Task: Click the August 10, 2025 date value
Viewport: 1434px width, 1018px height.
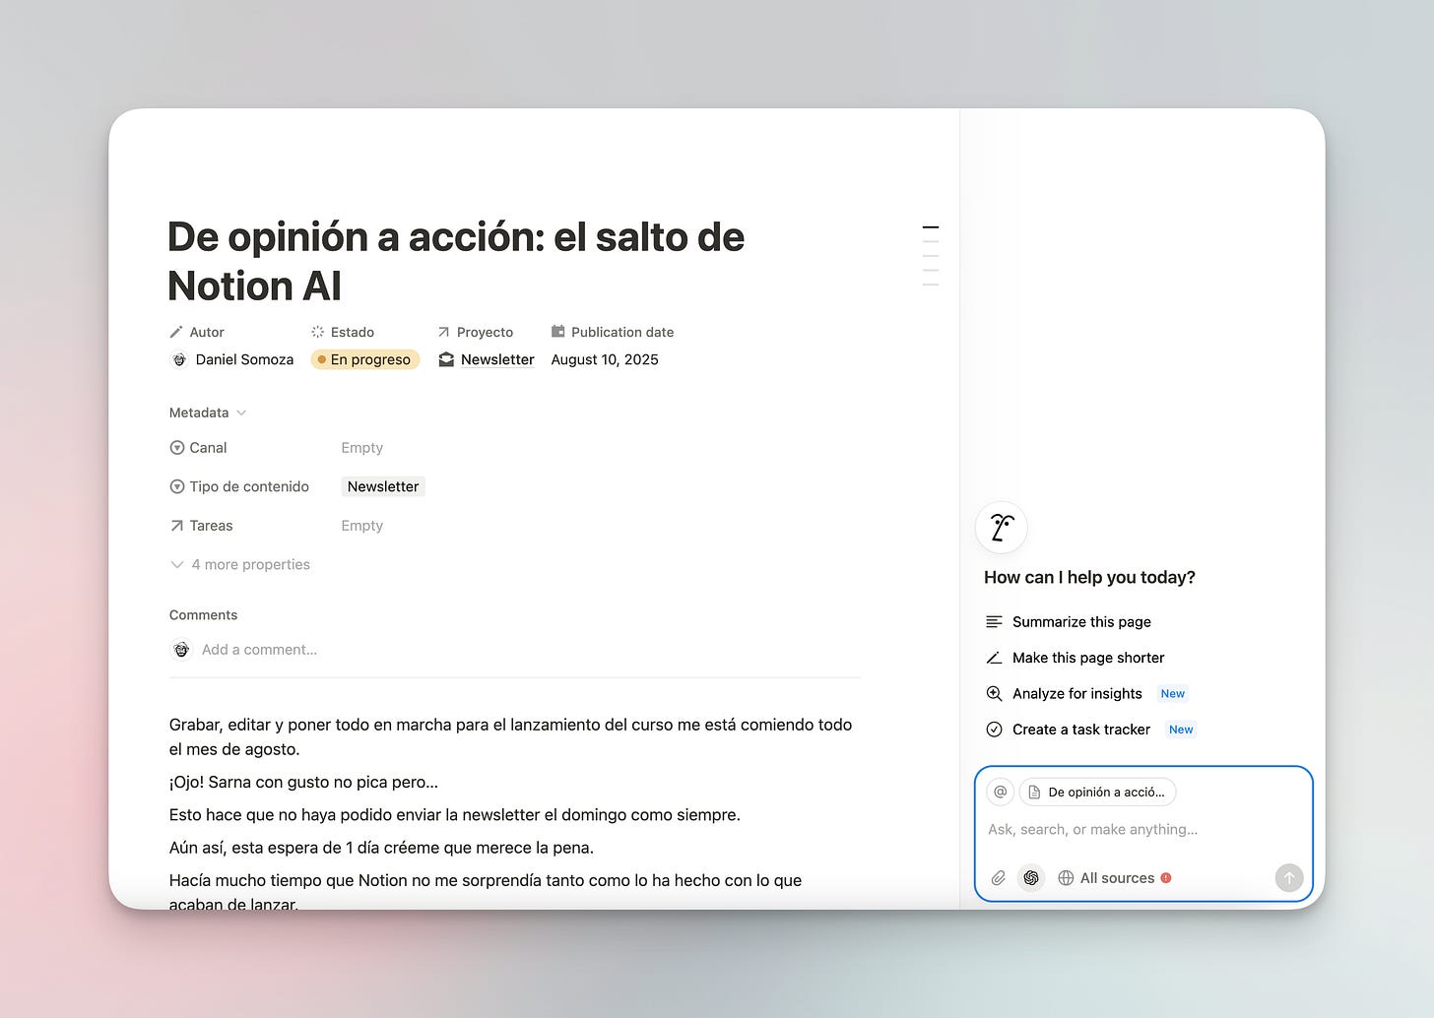Action: (x=605, y=360)
